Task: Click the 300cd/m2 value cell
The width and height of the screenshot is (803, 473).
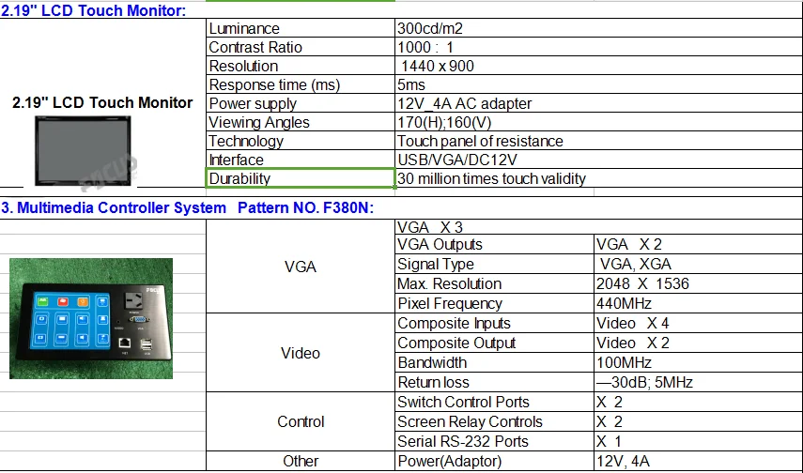Action: 598,28
